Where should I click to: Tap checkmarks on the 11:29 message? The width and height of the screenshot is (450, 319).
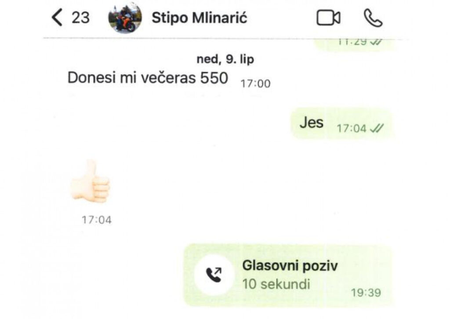(376, 42)
